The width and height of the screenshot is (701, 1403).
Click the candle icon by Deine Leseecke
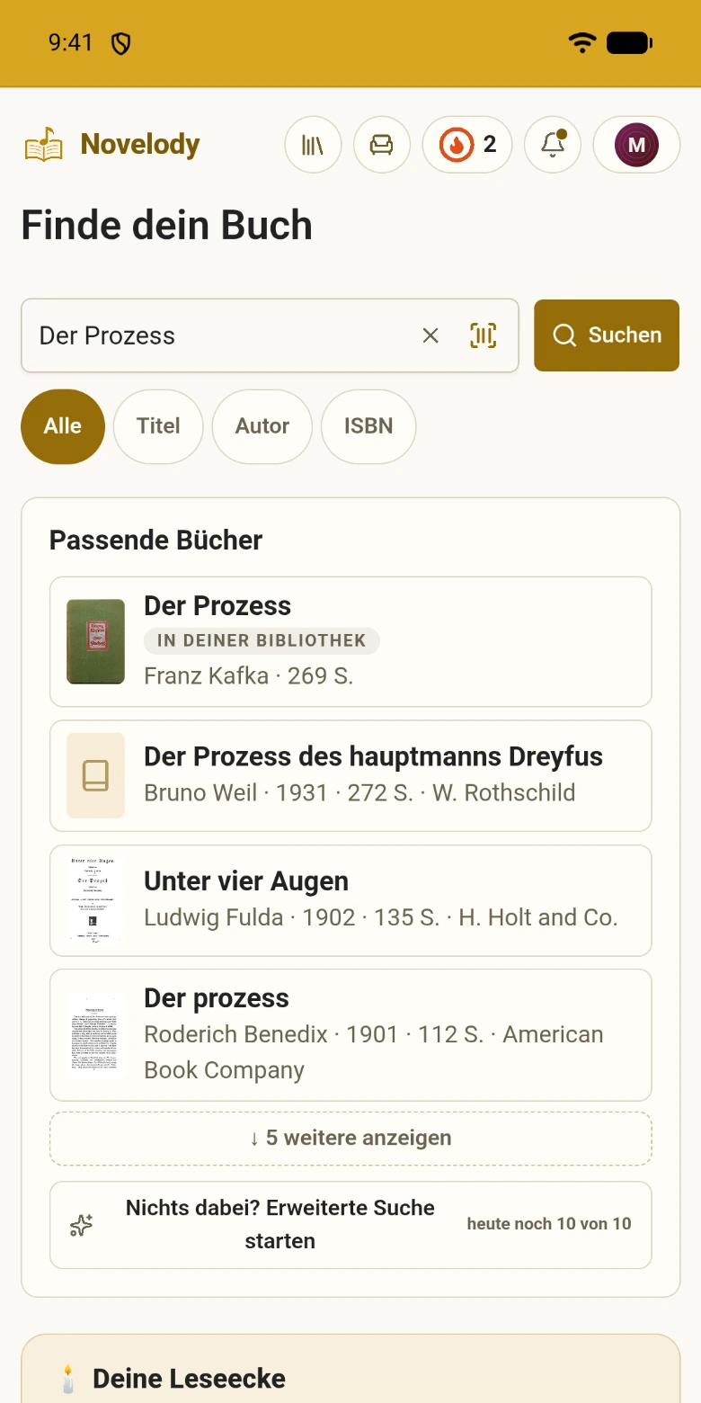pos(68,1379)
